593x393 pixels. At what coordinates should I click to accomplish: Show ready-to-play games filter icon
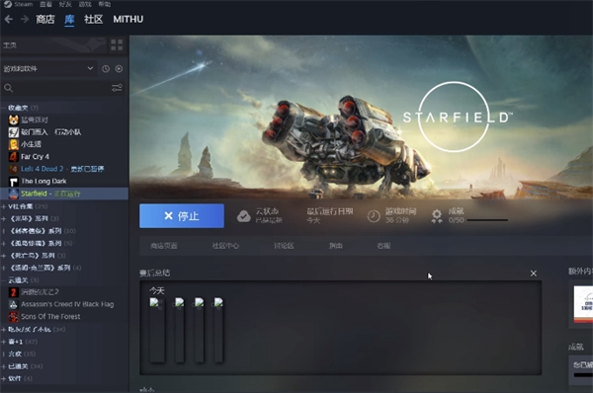tap(119, 69)
